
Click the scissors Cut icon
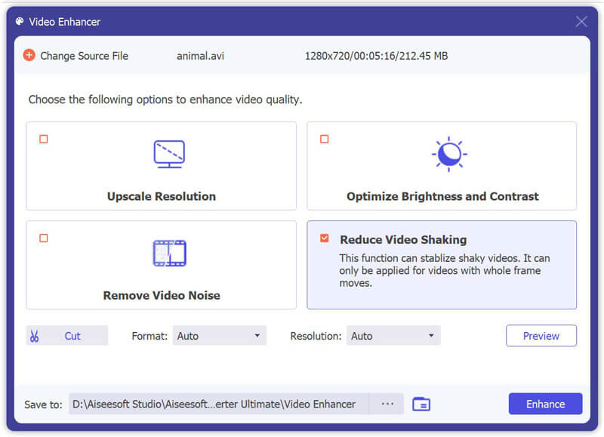34,336
